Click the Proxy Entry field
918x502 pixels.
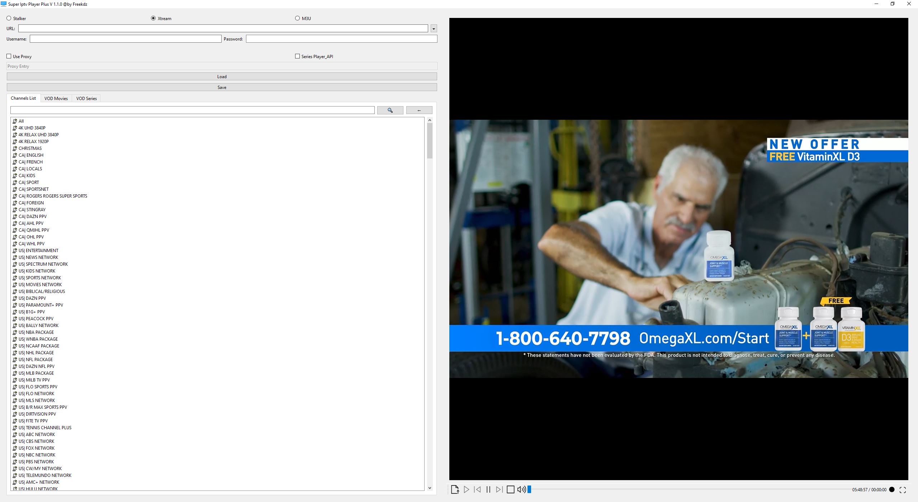222,66
